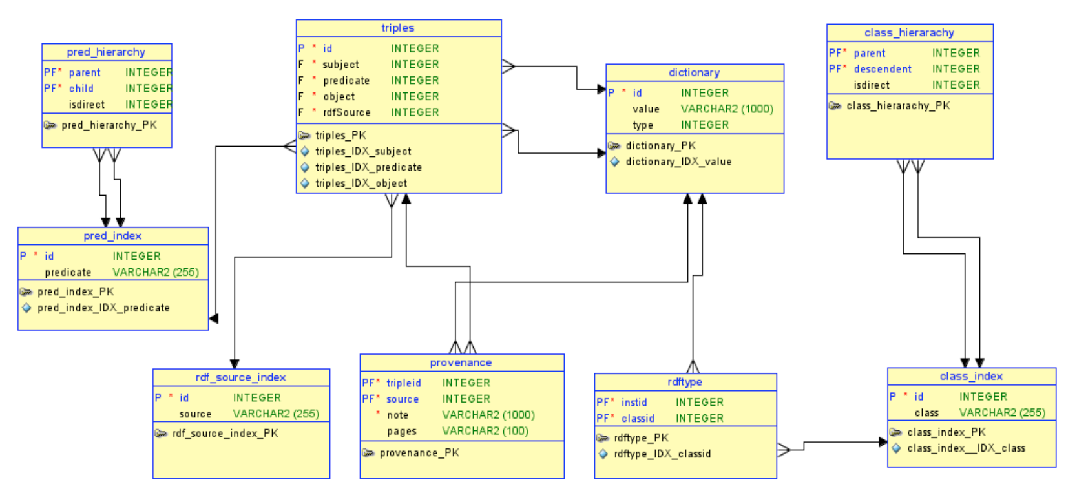This screenshot has height=504, width=1077.
Task: Select the diamond icon beside rdftype_IDX_classid
Action: pyautogui.click(x=603, y=454)
